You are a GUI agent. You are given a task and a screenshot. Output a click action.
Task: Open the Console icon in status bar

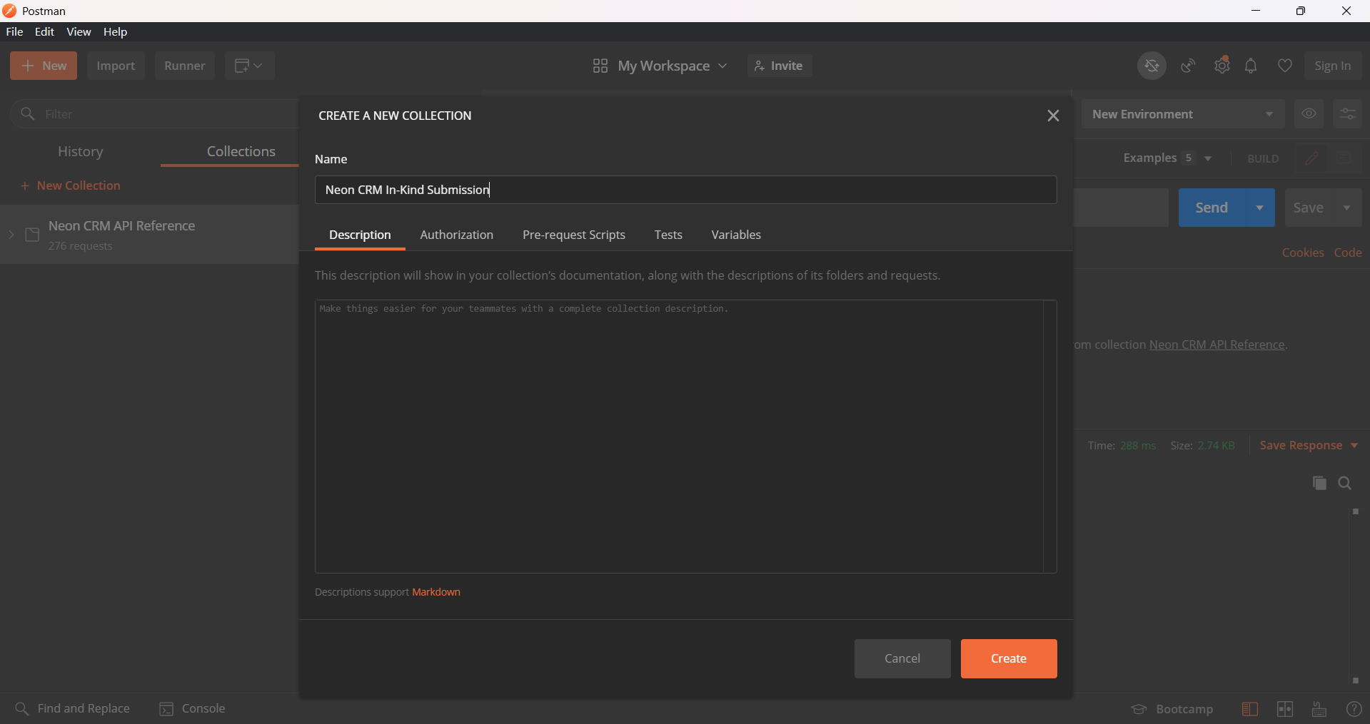point(166,709)
